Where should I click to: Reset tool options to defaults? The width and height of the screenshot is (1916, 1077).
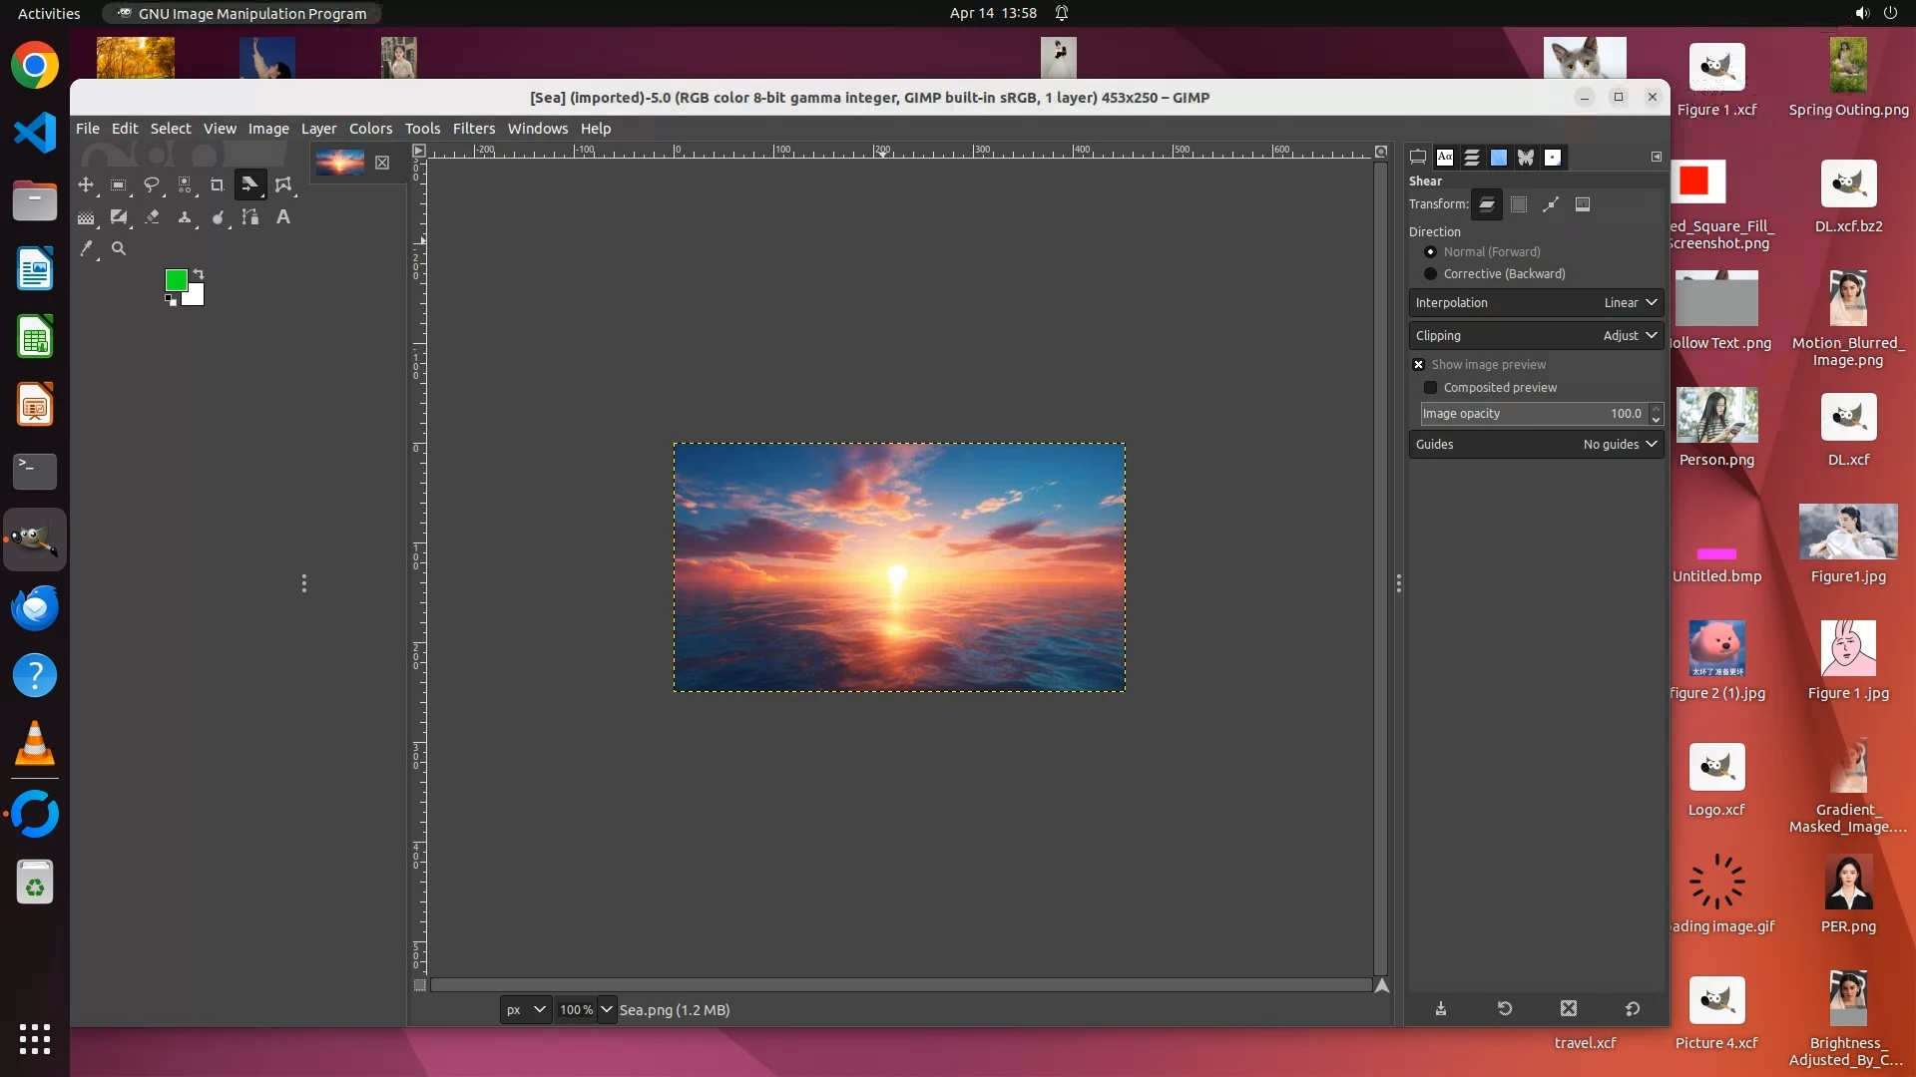point(1633,1008)
